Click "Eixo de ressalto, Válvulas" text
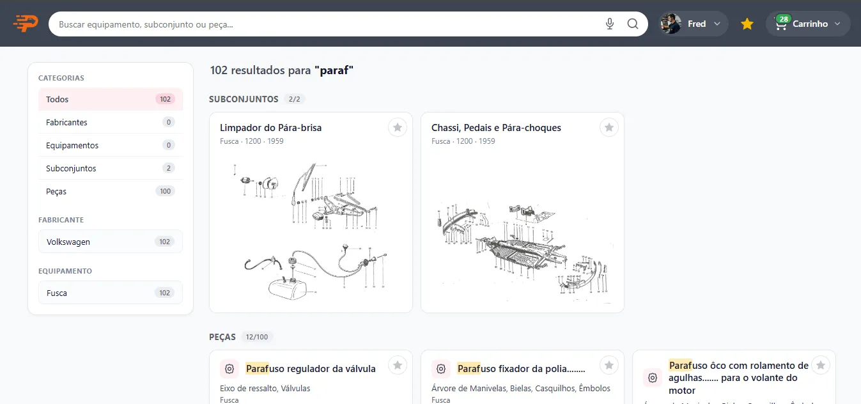Image resolution: width=861 pixels, height=404 pixels. coord(265,388)
